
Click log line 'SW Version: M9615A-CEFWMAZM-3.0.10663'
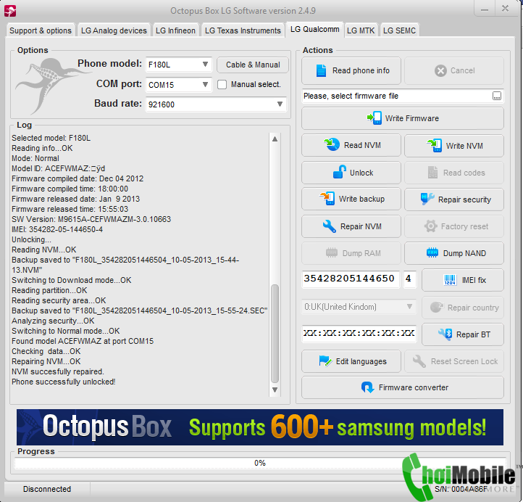pos(91,219)
